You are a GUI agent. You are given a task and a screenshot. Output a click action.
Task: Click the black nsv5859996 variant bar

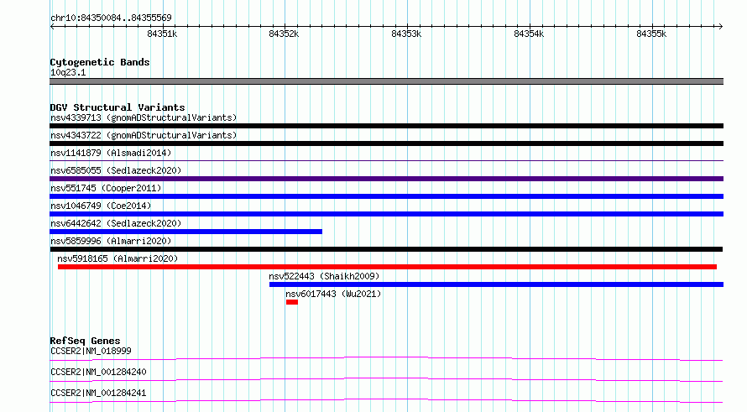click(386, 249)
